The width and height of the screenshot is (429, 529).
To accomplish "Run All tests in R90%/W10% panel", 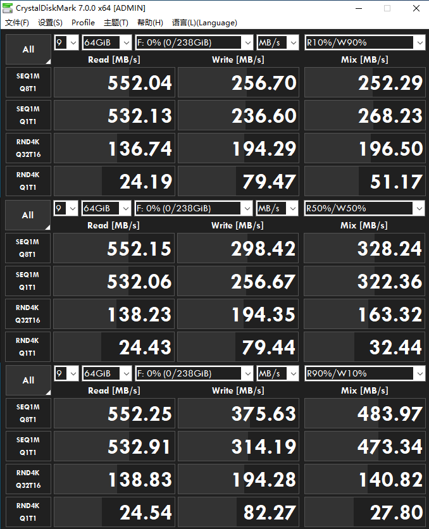I will tap(28, 380).
